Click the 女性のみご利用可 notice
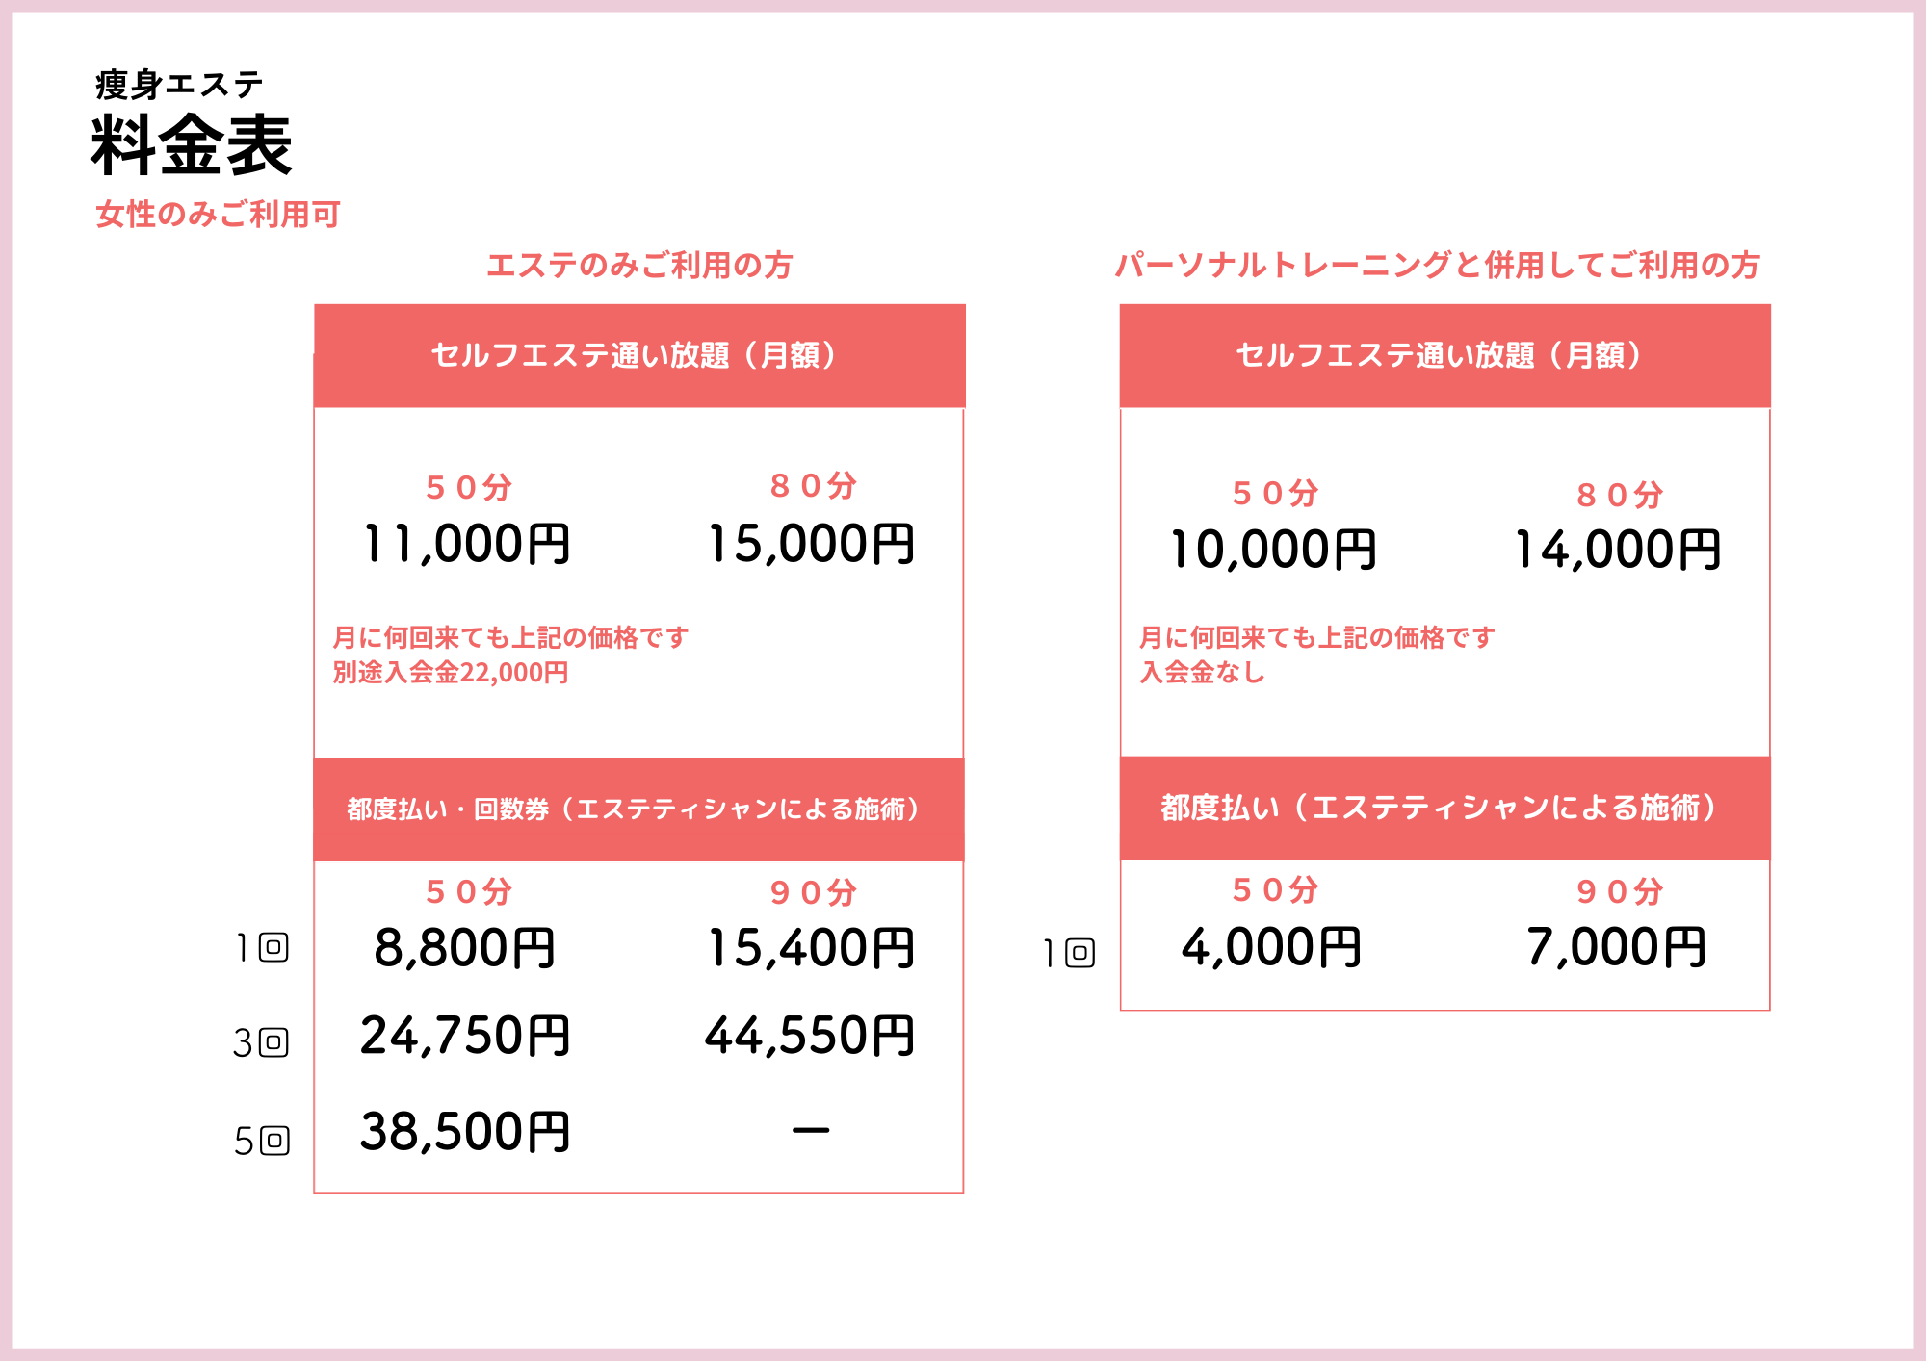This screenshot has height=1361, width=1926. [x=219, y=214]
